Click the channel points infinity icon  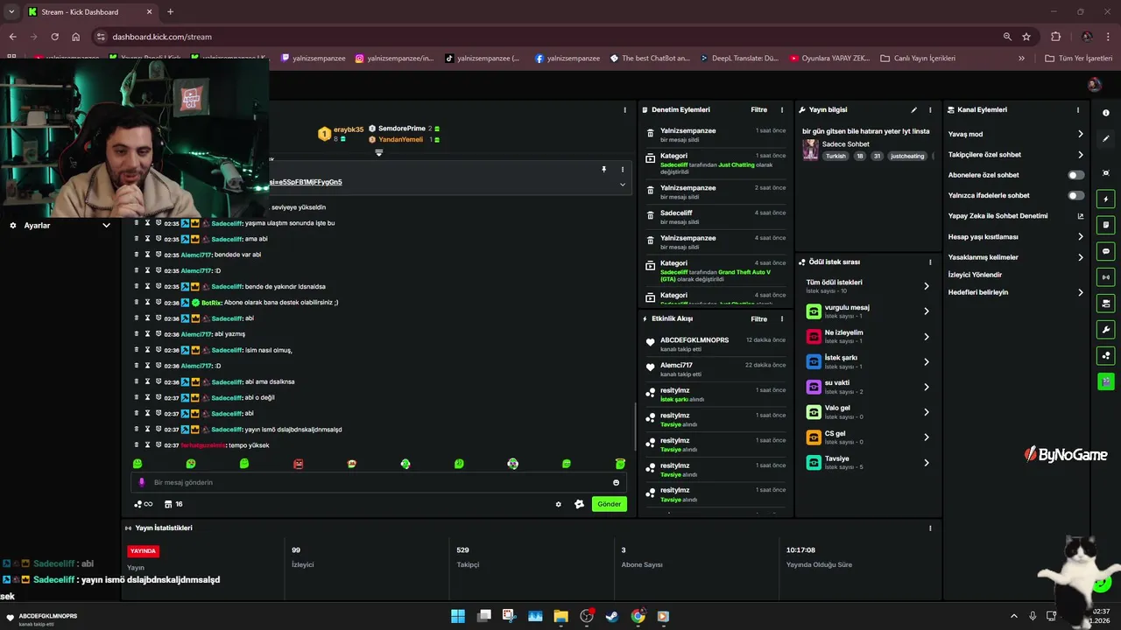[x=144, y=504]
